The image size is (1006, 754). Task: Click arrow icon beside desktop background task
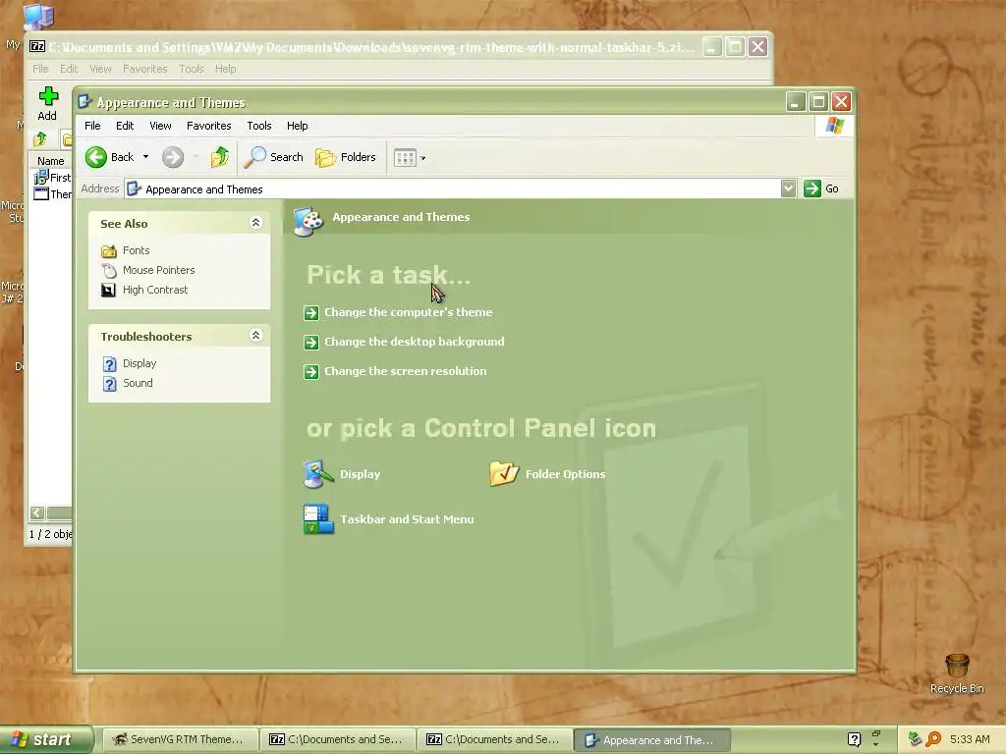(311, 343)
